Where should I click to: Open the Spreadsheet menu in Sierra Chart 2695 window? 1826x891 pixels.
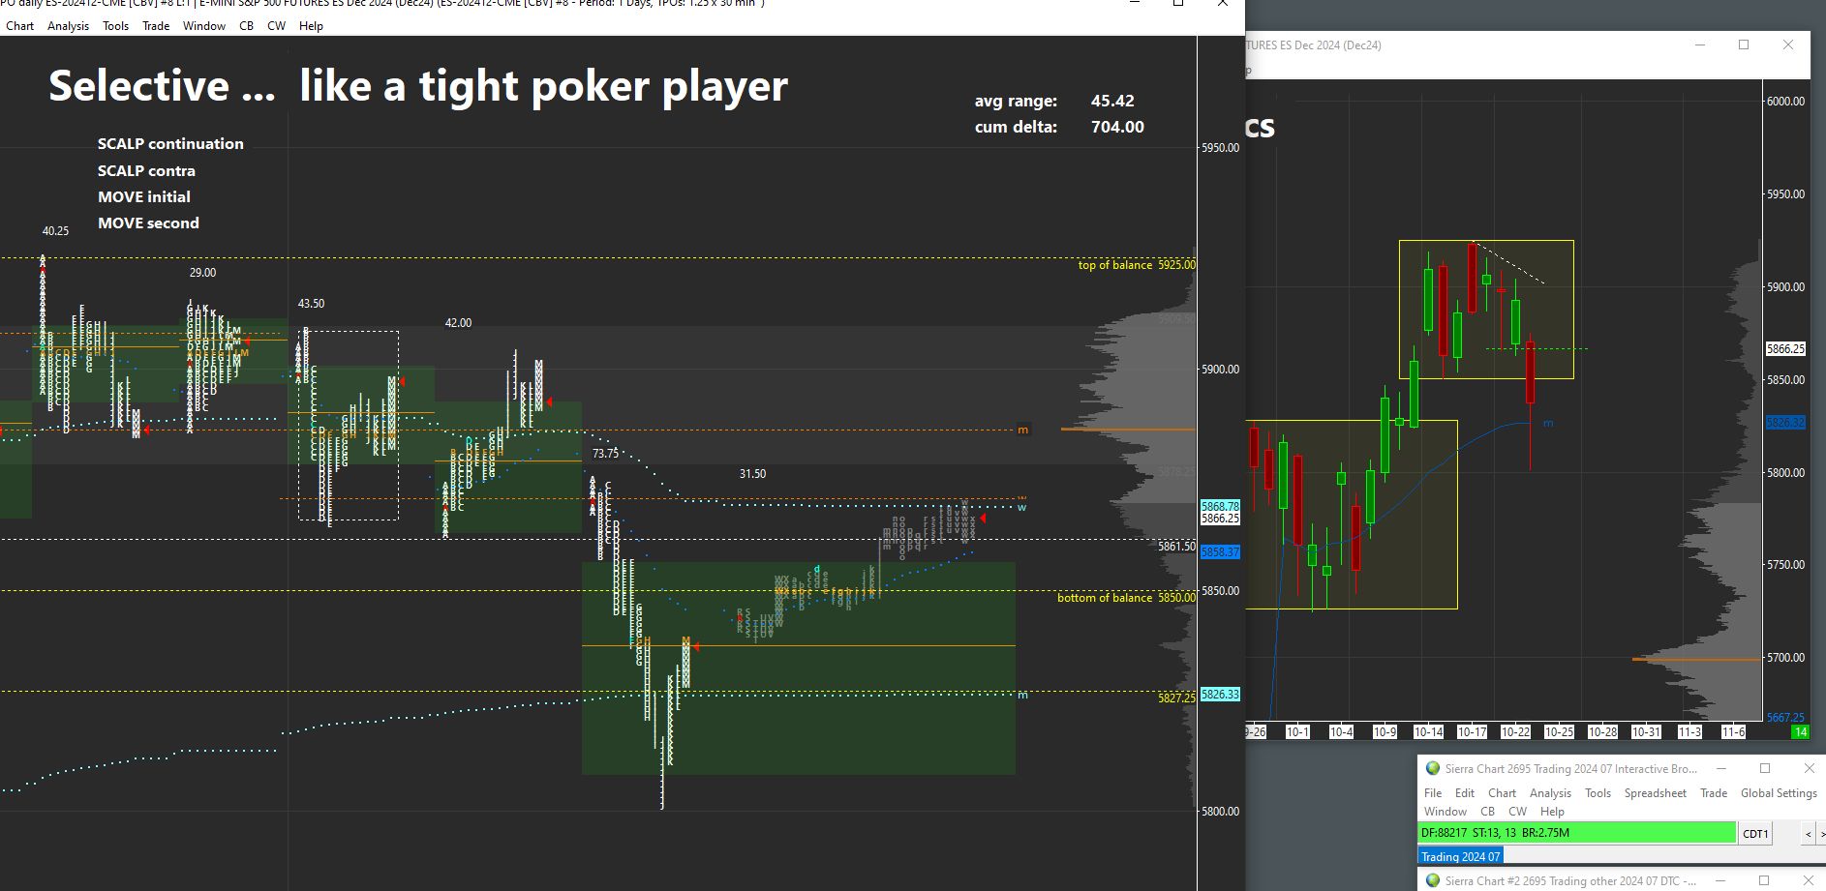pos(1656,793)
